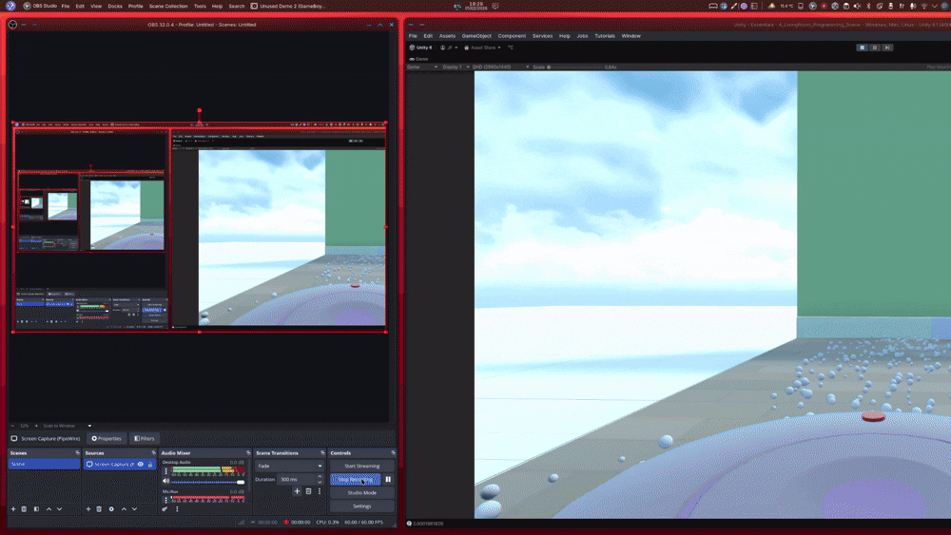The height and width of the screenshot is (535, 951).
Task: Click Unity step frame button
Action: pyautogui.click(x=887, y=48)
